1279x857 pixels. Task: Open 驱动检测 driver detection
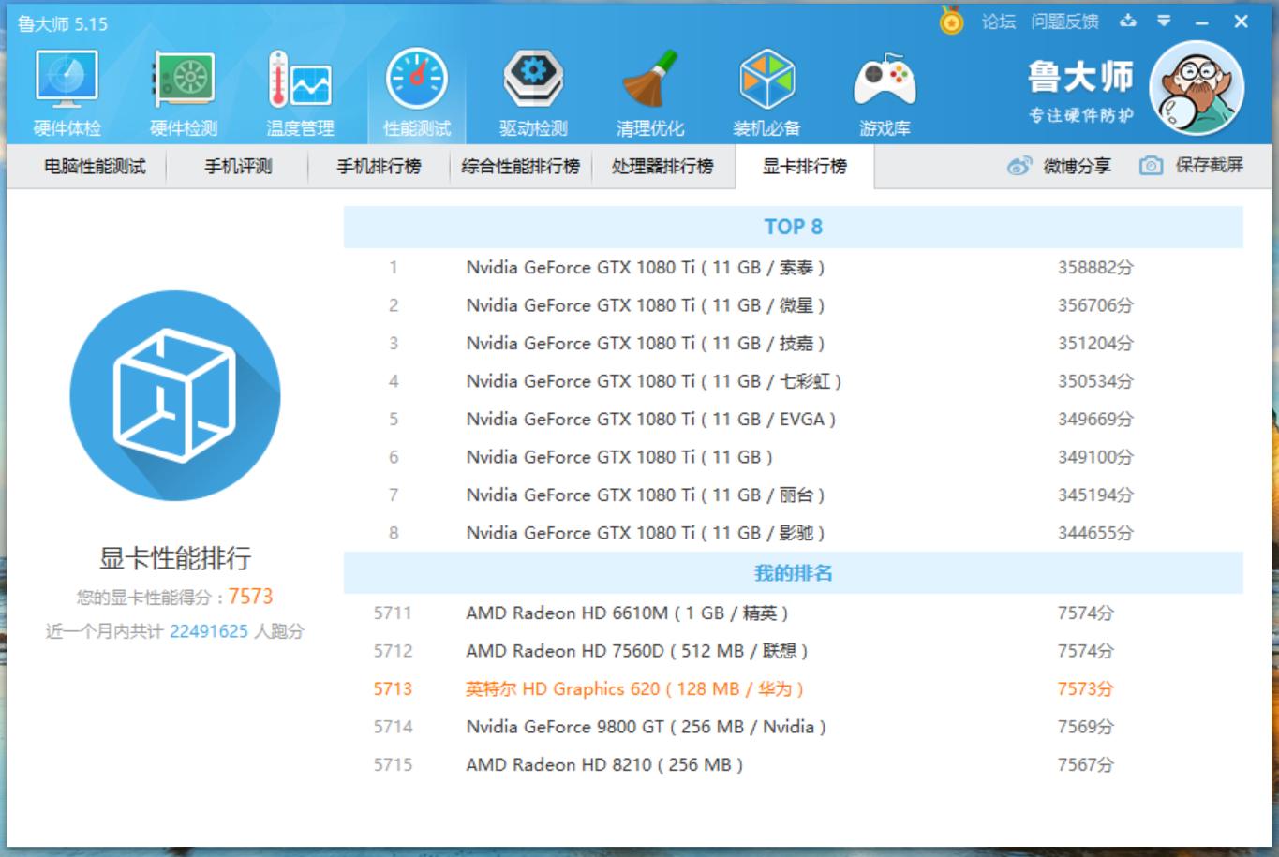[532, 90]
